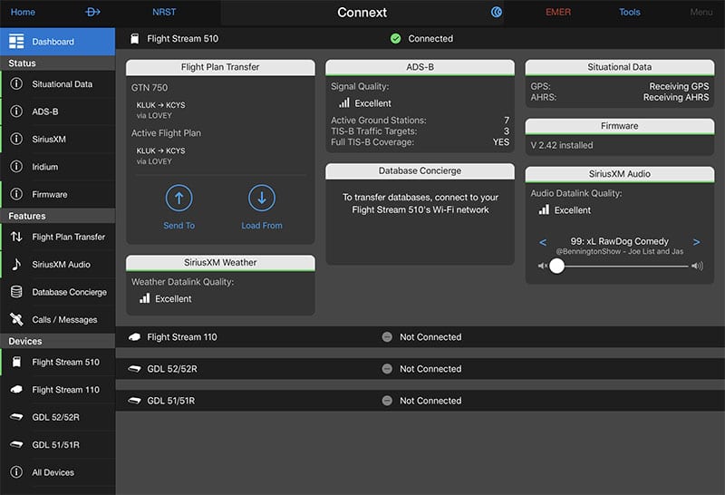Click the Firmware card header
Screen dimensions: 725x495
point(620,126)
